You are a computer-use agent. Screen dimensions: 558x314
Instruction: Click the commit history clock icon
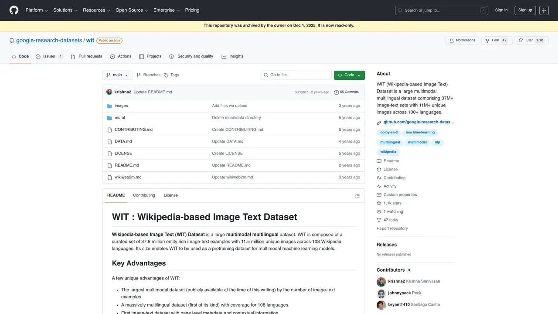pyautogui.click(x=337, y=92)
